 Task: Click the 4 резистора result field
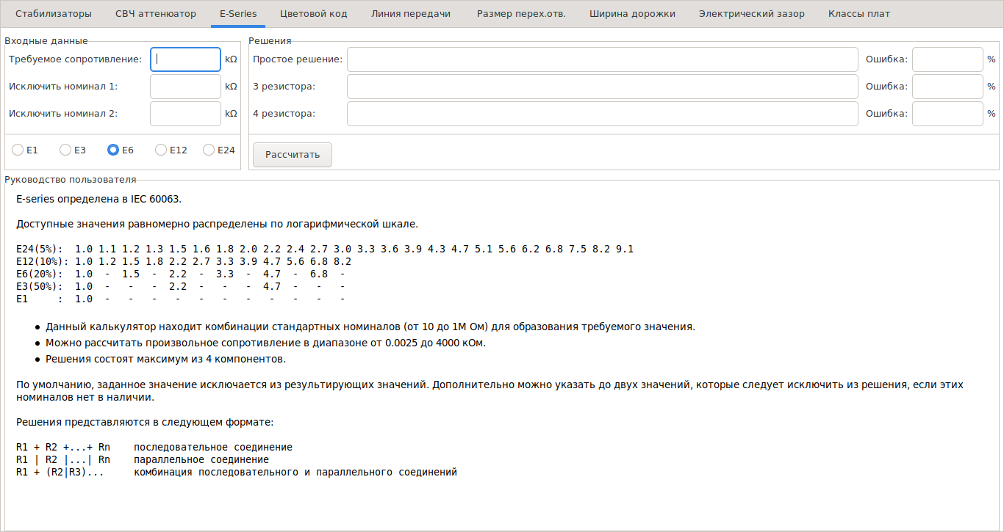pos(602,114)
